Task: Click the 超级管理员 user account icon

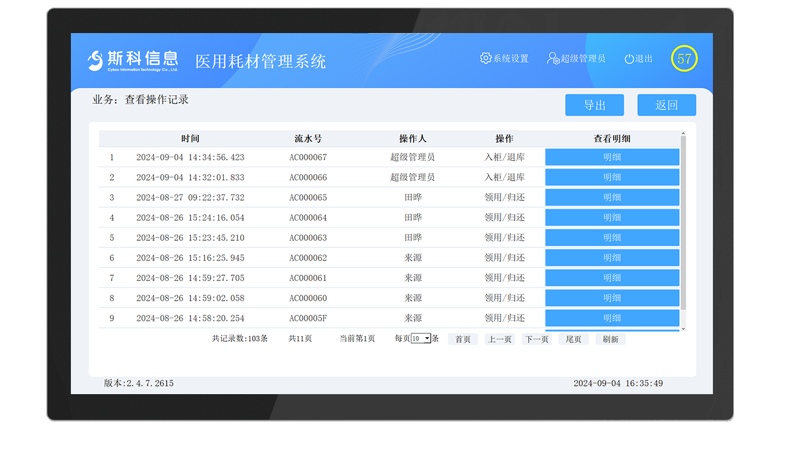Action: coord(552,58)
